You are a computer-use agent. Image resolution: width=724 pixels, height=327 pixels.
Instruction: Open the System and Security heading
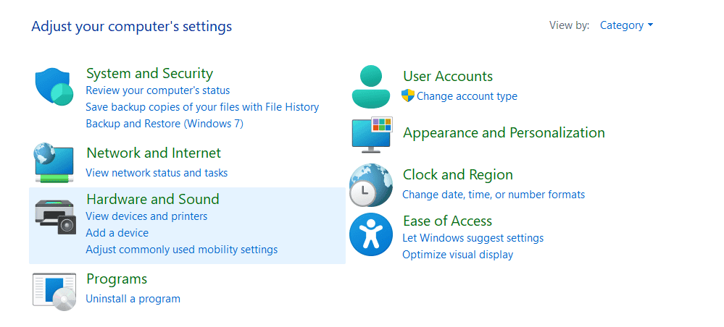pos(149,73)
